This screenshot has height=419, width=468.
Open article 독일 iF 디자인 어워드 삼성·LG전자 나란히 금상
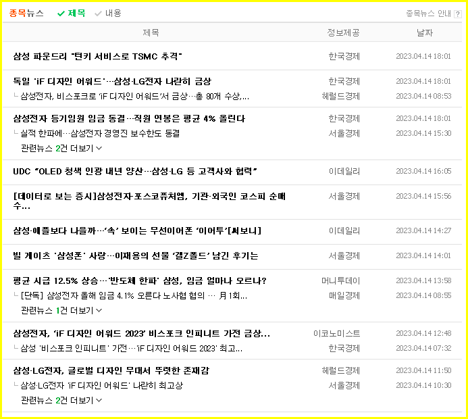pyautogui.click(x=112, y=81)
